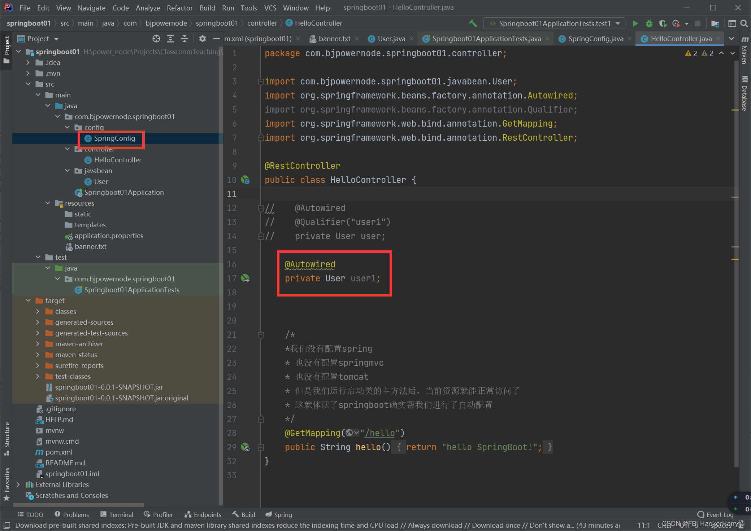Open the TODO tool window
The height and width of the screenshot is (531, 751).
(30, 514)
